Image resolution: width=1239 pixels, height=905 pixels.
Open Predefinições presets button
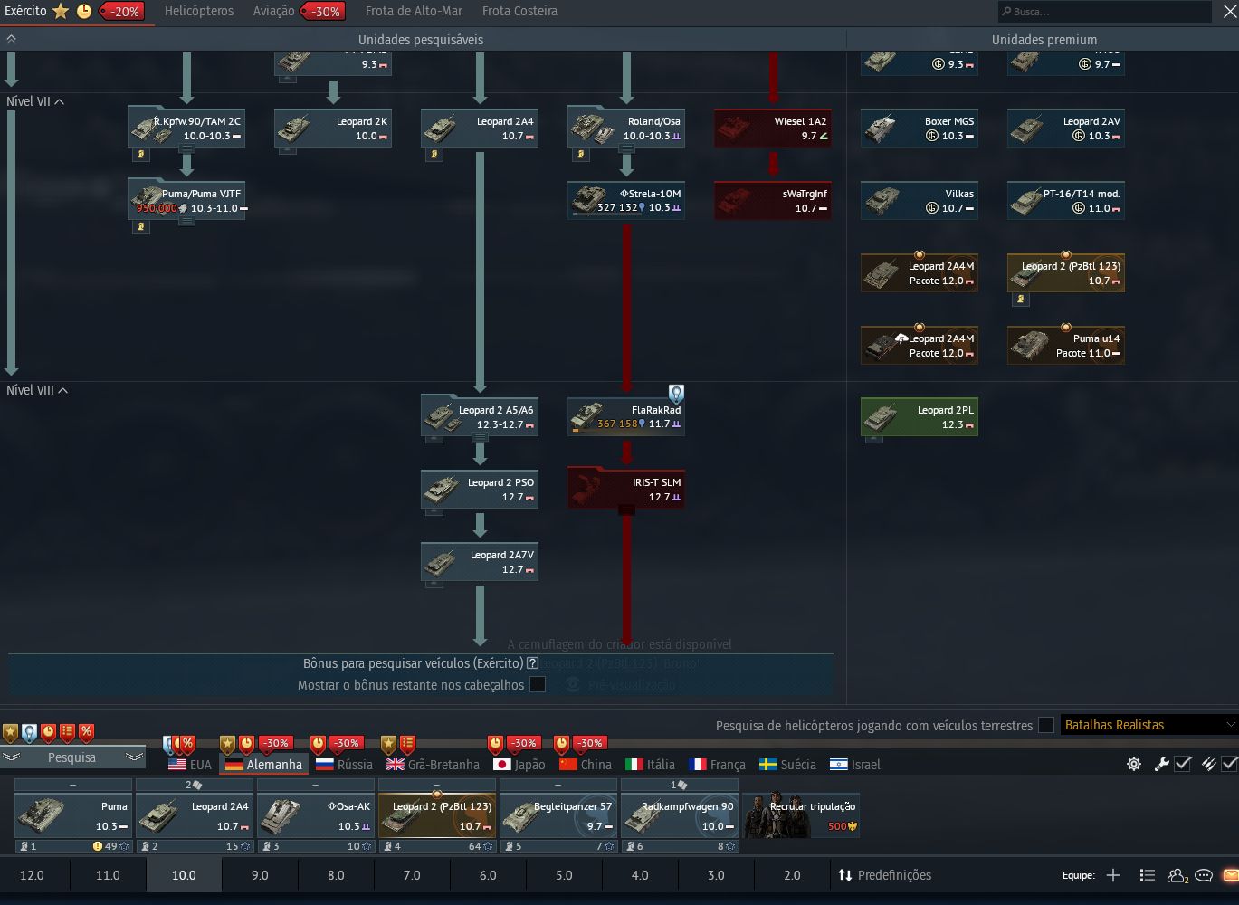pyautogui.click(x=884, y=875)
